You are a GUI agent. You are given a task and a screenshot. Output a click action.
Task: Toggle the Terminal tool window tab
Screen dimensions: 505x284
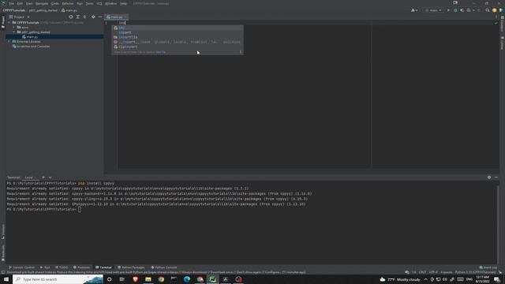pos(103,267)
